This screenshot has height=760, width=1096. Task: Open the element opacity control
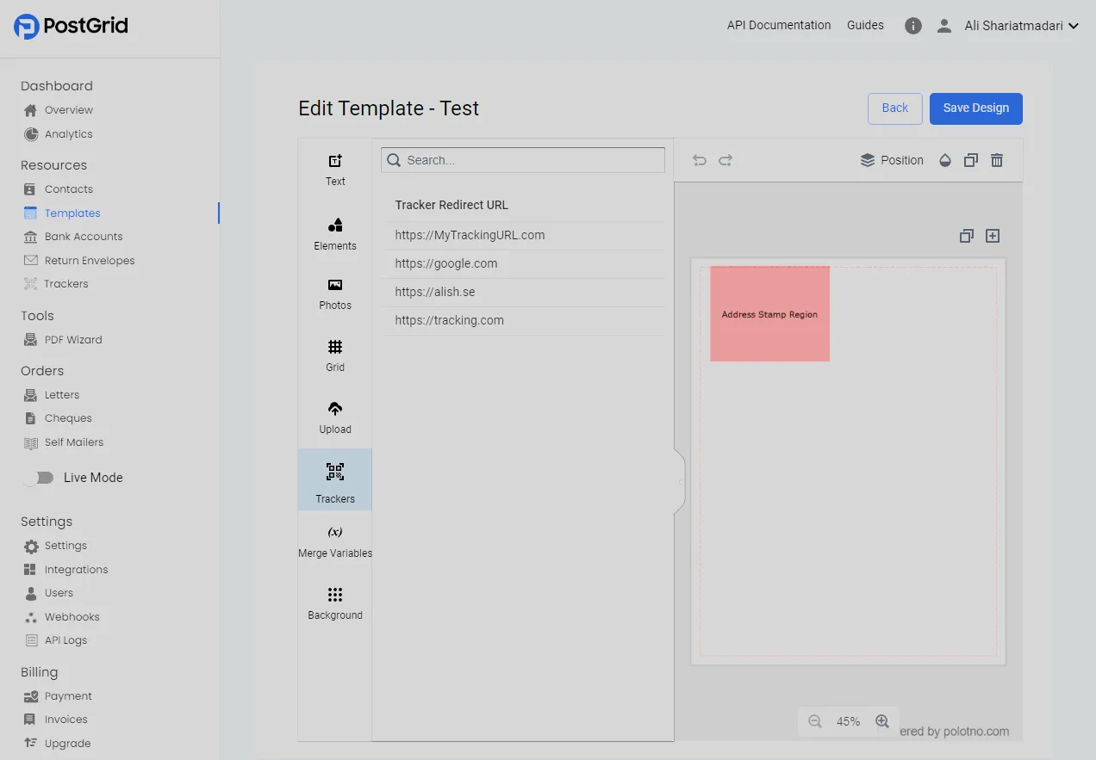pyautogui.click(x=945, y=160)
